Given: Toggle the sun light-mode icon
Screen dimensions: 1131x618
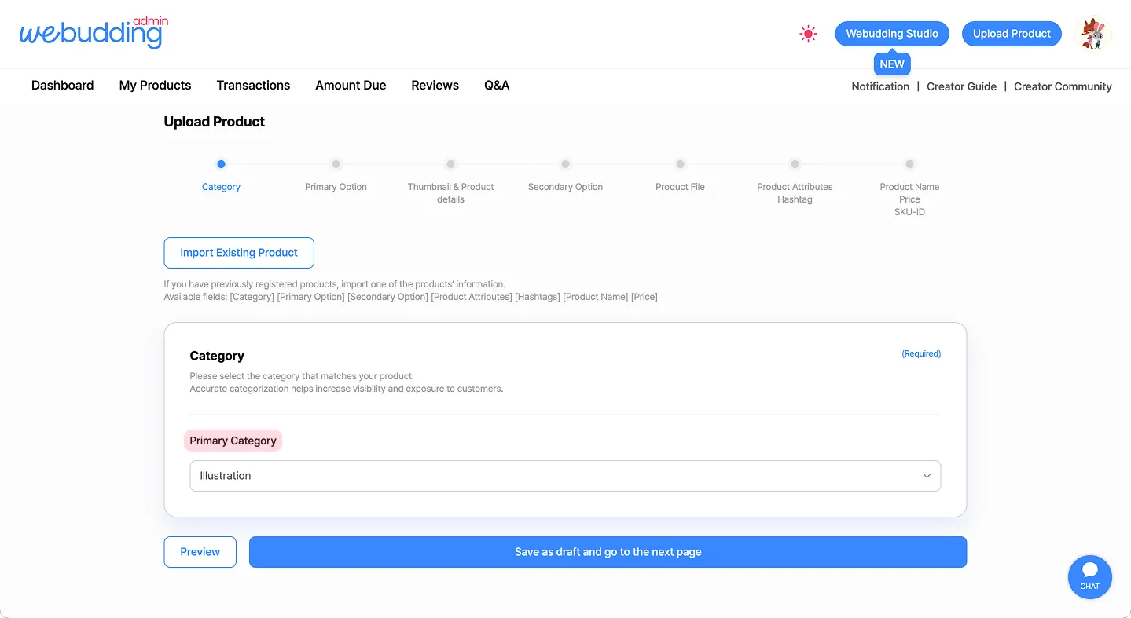Looking at the screenshot, I should coord(808,34).
